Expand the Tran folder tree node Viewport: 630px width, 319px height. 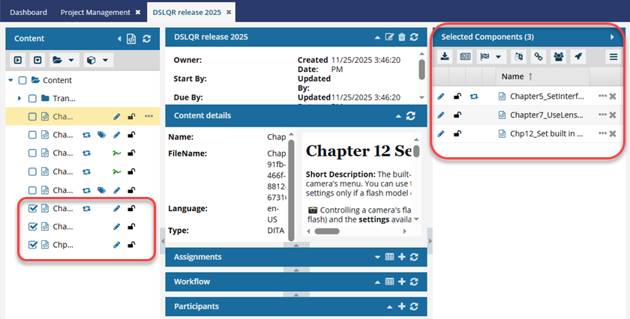click(x=19, y=98)
